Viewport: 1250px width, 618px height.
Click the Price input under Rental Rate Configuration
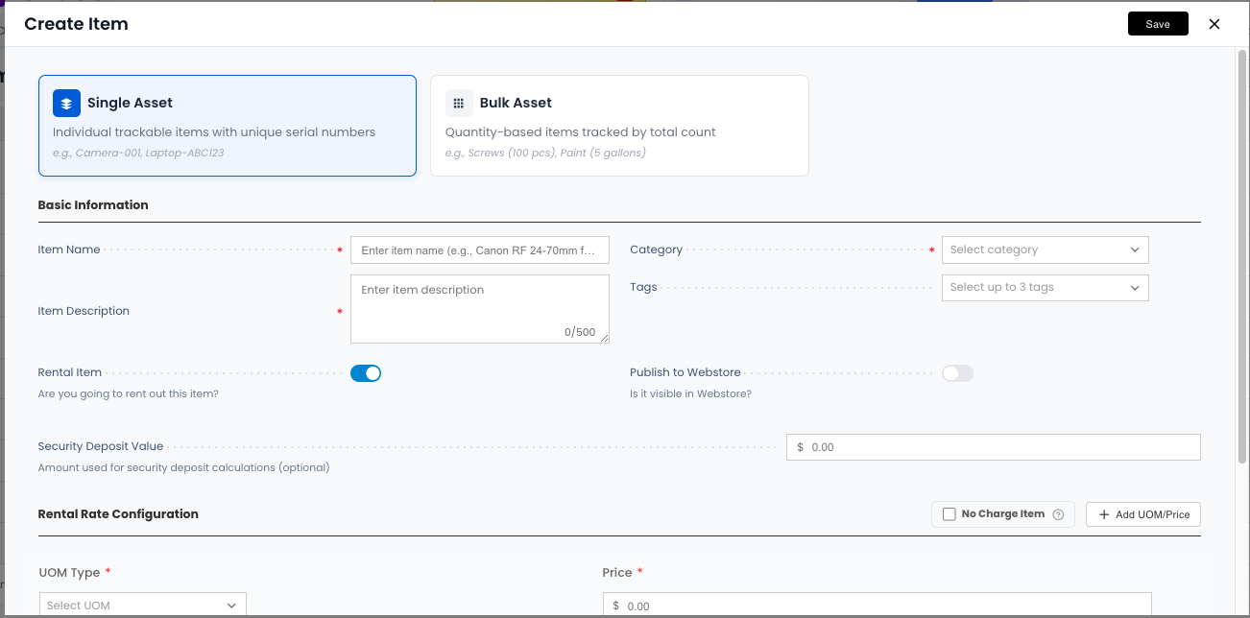[x=876, y=605]
